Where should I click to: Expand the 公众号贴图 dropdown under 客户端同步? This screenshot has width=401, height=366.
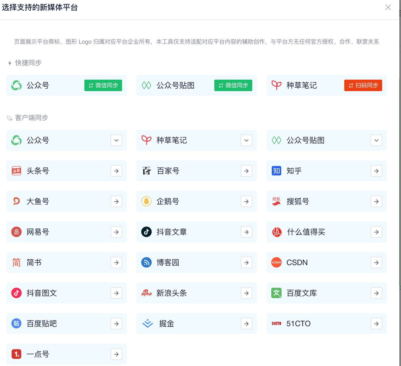pos(376,141)
